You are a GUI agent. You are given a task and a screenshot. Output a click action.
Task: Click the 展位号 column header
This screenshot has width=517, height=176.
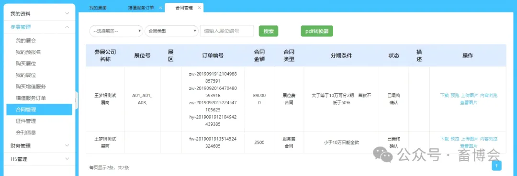coord(142,55)
